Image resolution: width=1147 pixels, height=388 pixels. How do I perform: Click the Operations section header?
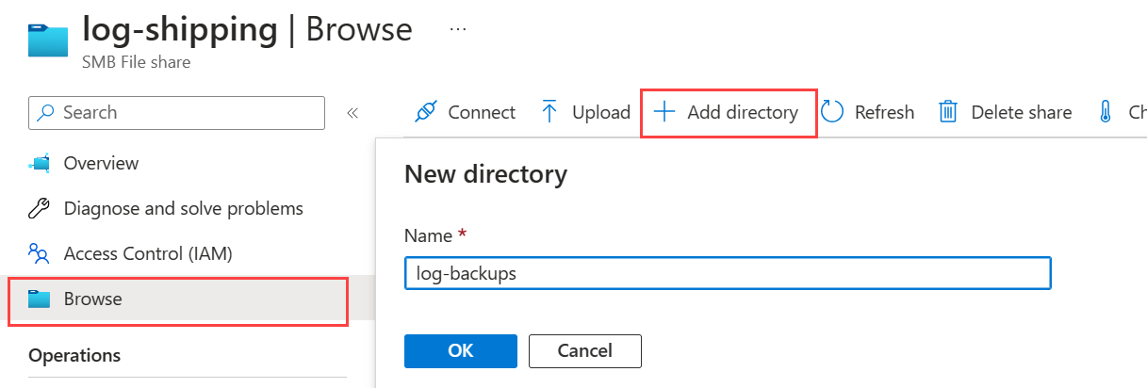74,355
